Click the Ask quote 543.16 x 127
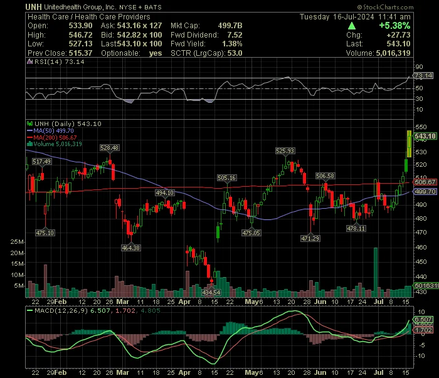This screenshot has width=439, height=378. [139, 26]
